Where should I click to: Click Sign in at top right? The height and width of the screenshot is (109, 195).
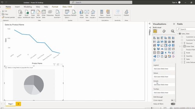click(x=175, y=2)
